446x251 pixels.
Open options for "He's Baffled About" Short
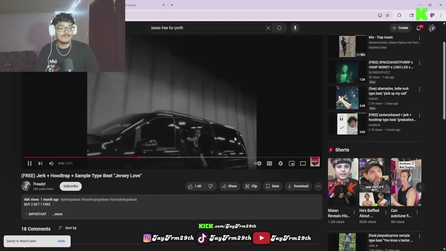coord(386,212)
